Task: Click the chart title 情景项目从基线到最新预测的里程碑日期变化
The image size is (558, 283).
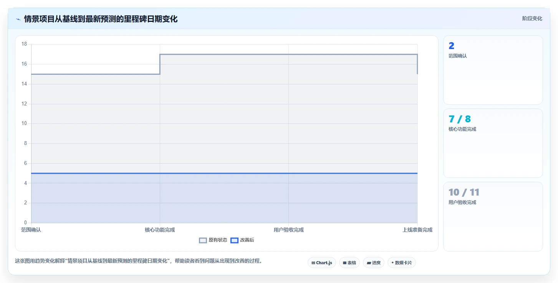Action: 101,19
